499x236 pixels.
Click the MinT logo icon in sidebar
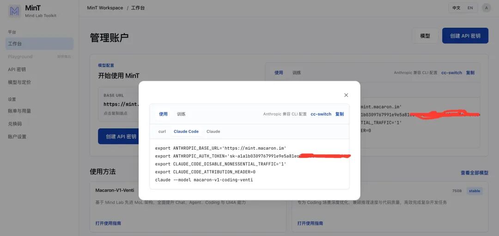pos(15,11)
